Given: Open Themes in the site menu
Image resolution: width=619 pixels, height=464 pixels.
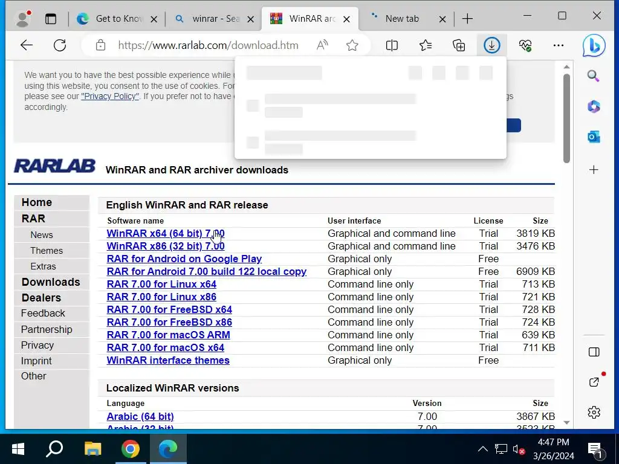Looking at the screenshot, I should pyautogui.click(x=47, y=251).
